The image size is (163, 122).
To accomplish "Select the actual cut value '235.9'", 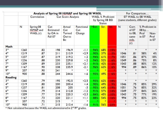I will coord(69,67).
